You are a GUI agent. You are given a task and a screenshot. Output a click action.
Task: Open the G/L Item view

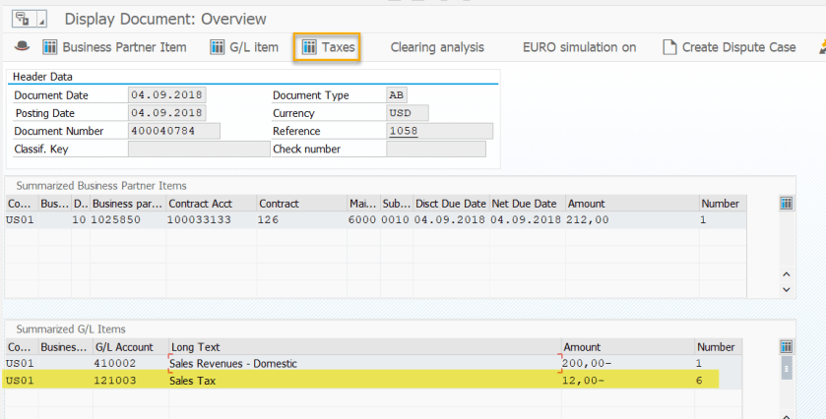(x=244, y=47)
